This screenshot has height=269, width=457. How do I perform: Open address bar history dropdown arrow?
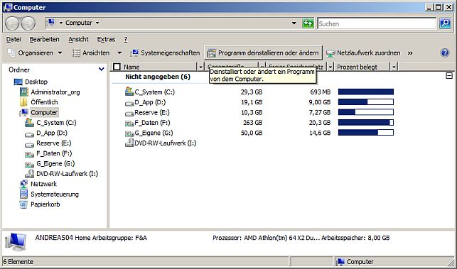[294, 23]
